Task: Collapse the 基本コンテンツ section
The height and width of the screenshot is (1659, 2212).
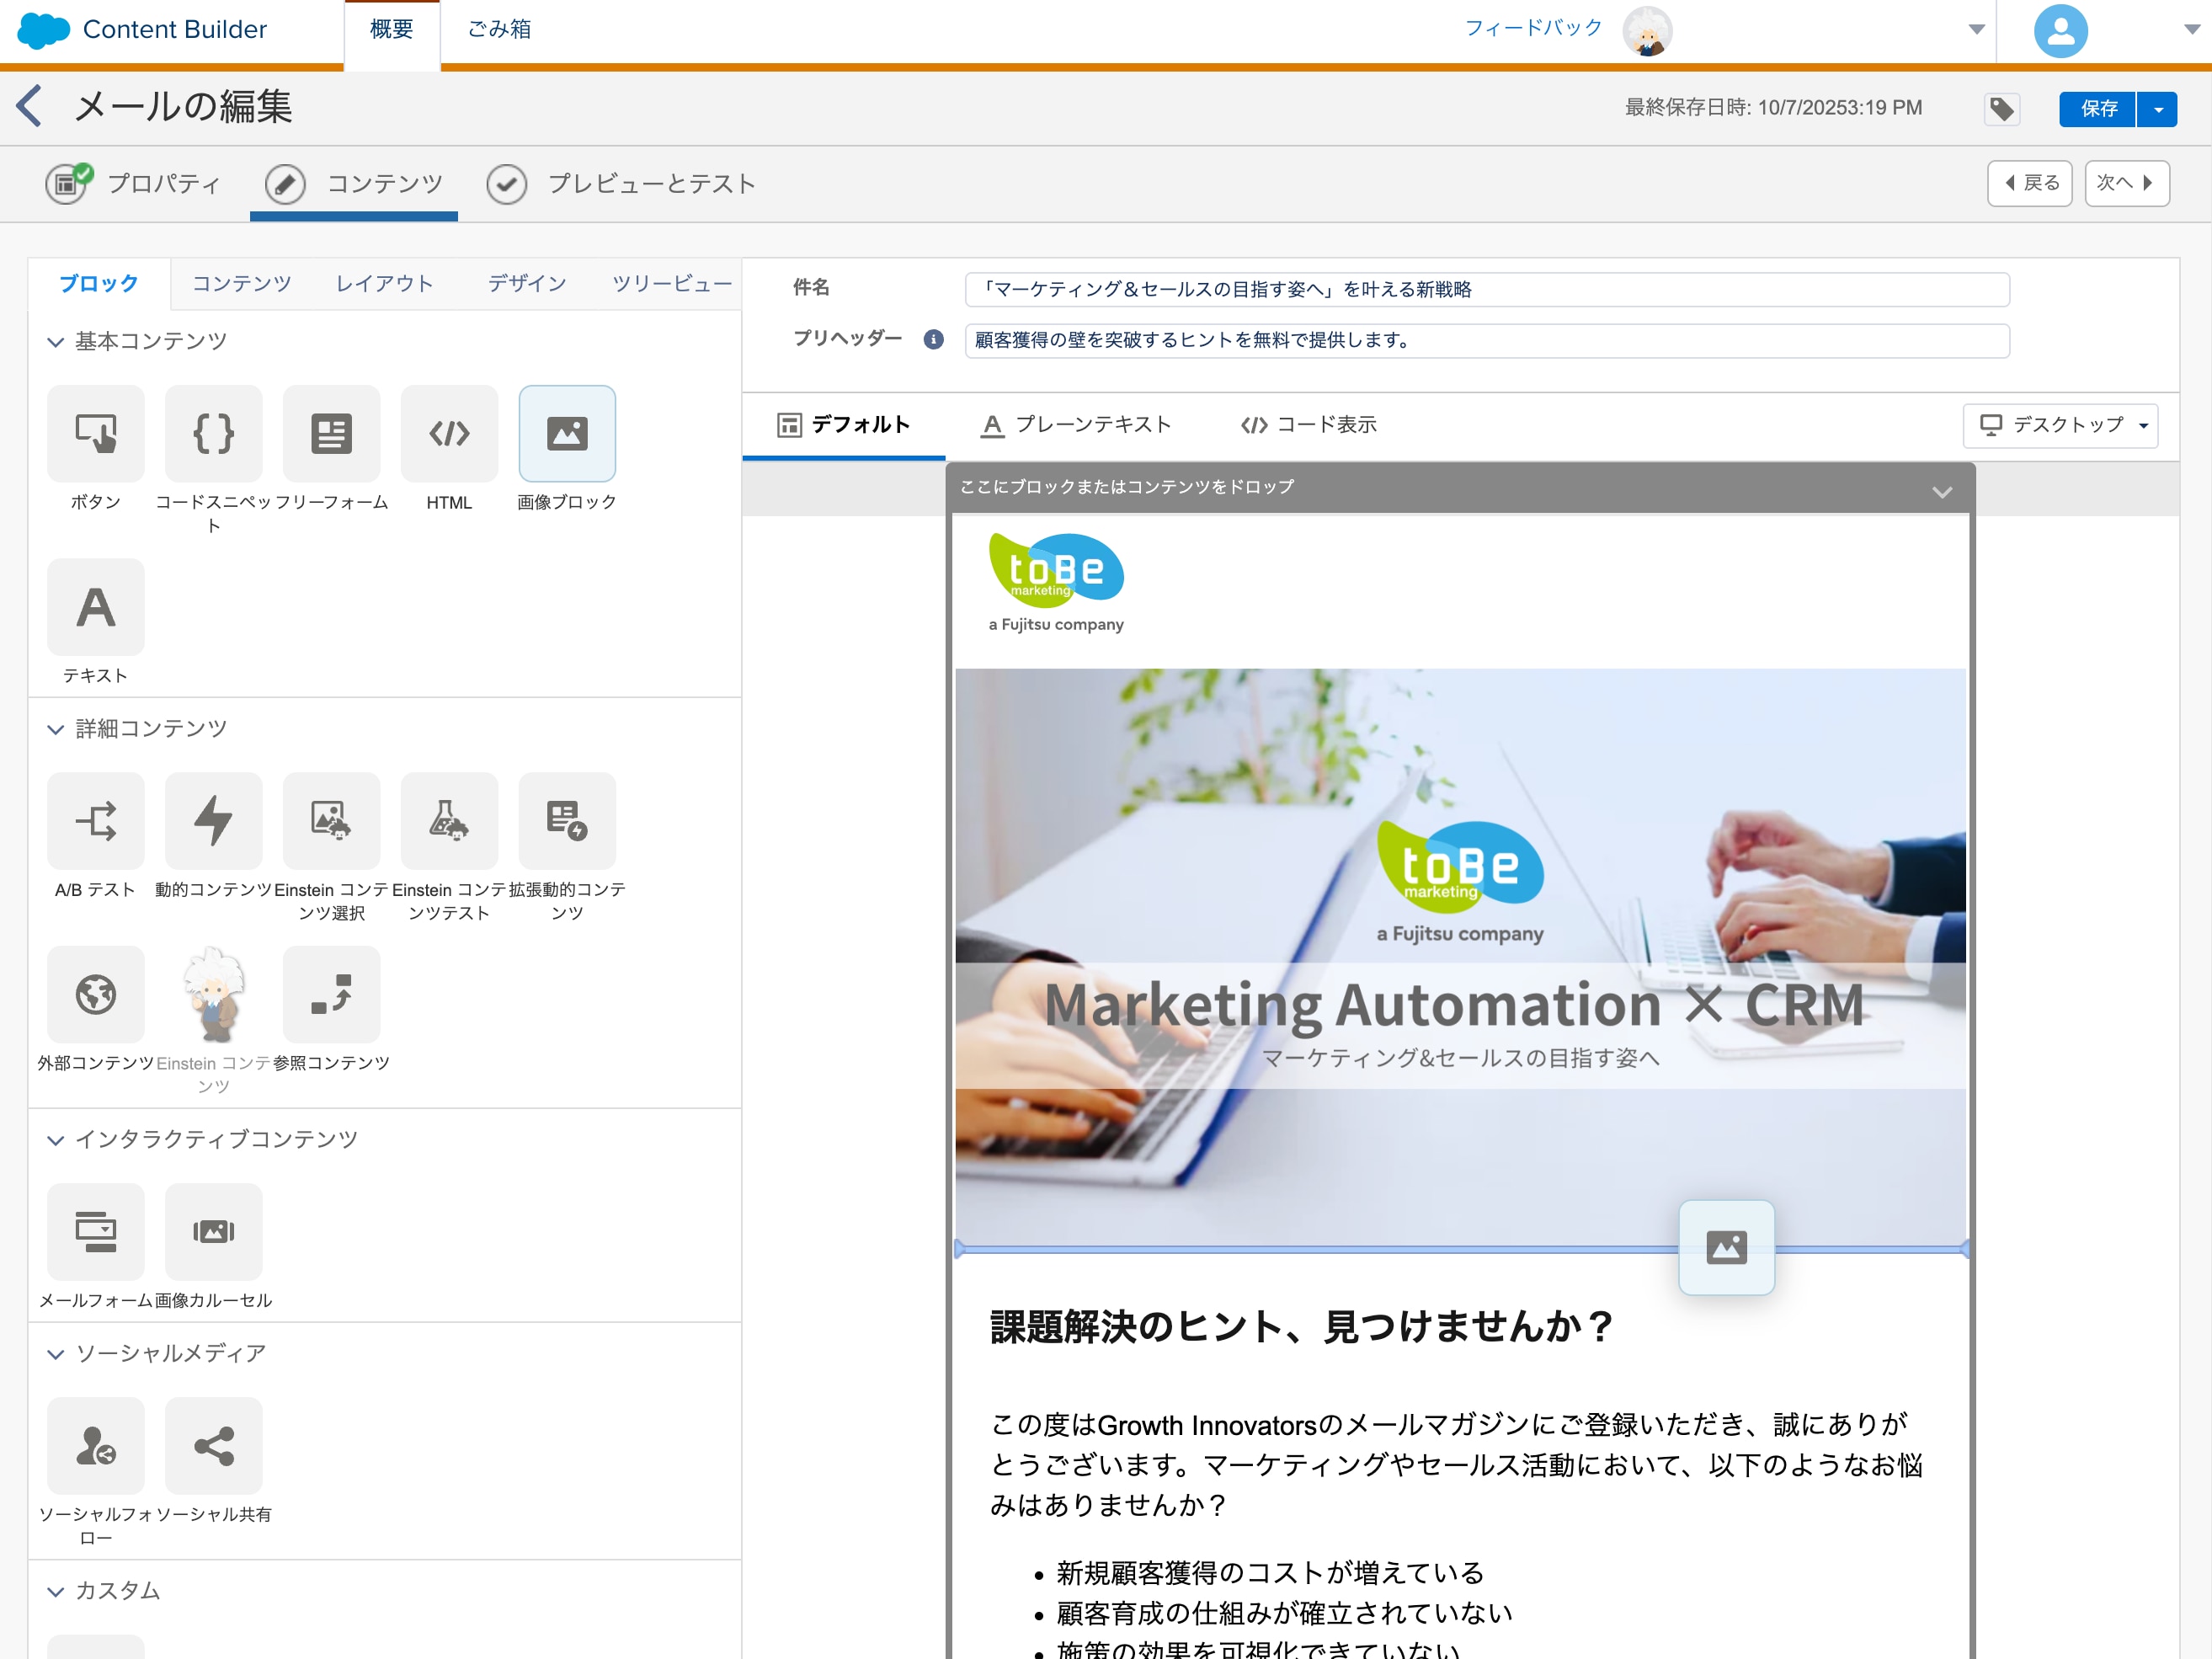Action: click(56, 342)
